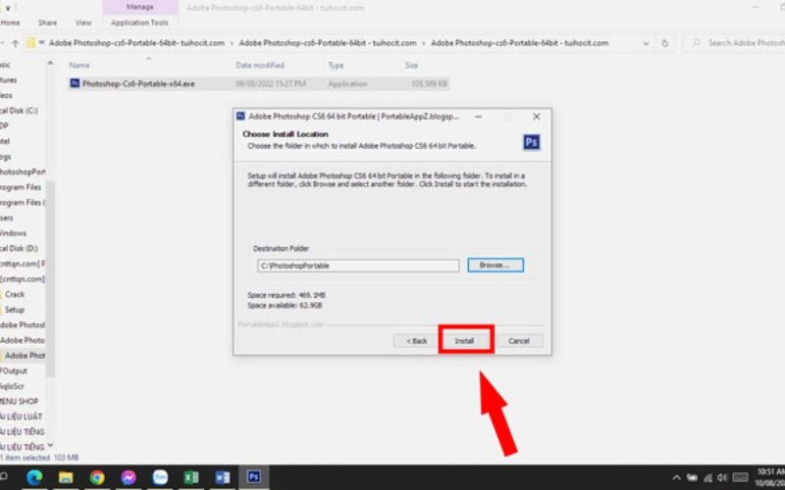
Task: Sort files by the Type column
Action: [x=336, y=66]
